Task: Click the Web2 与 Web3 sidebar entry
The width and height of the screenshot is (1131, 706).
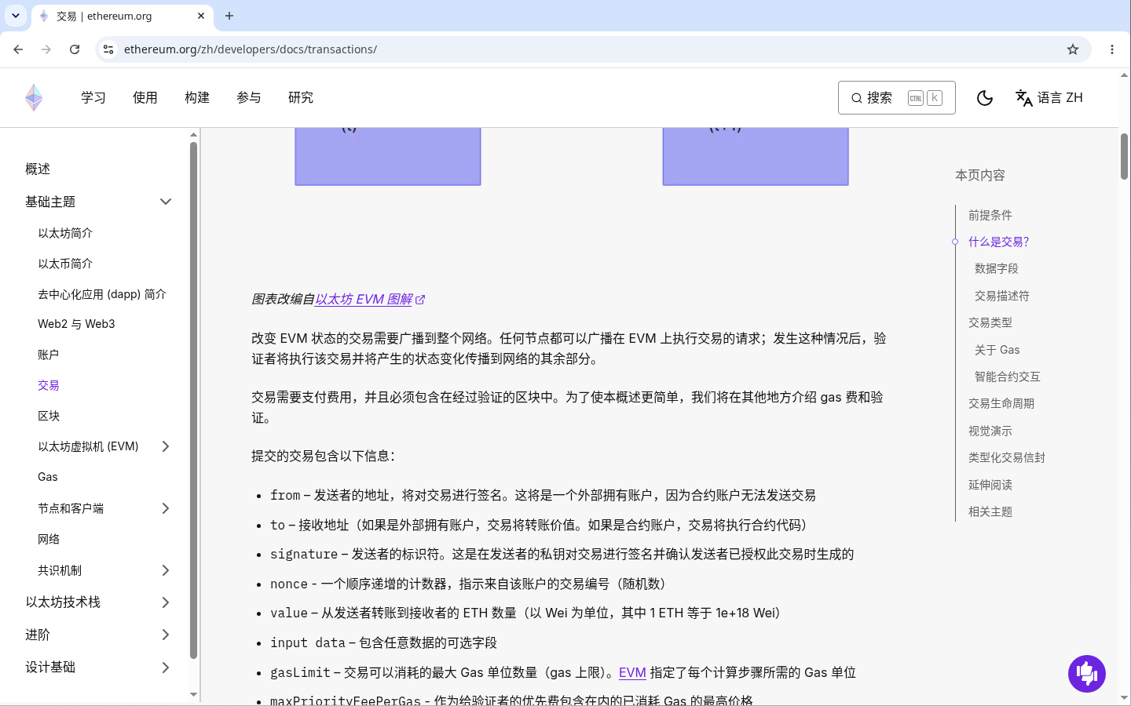Action: click(76, 324)
